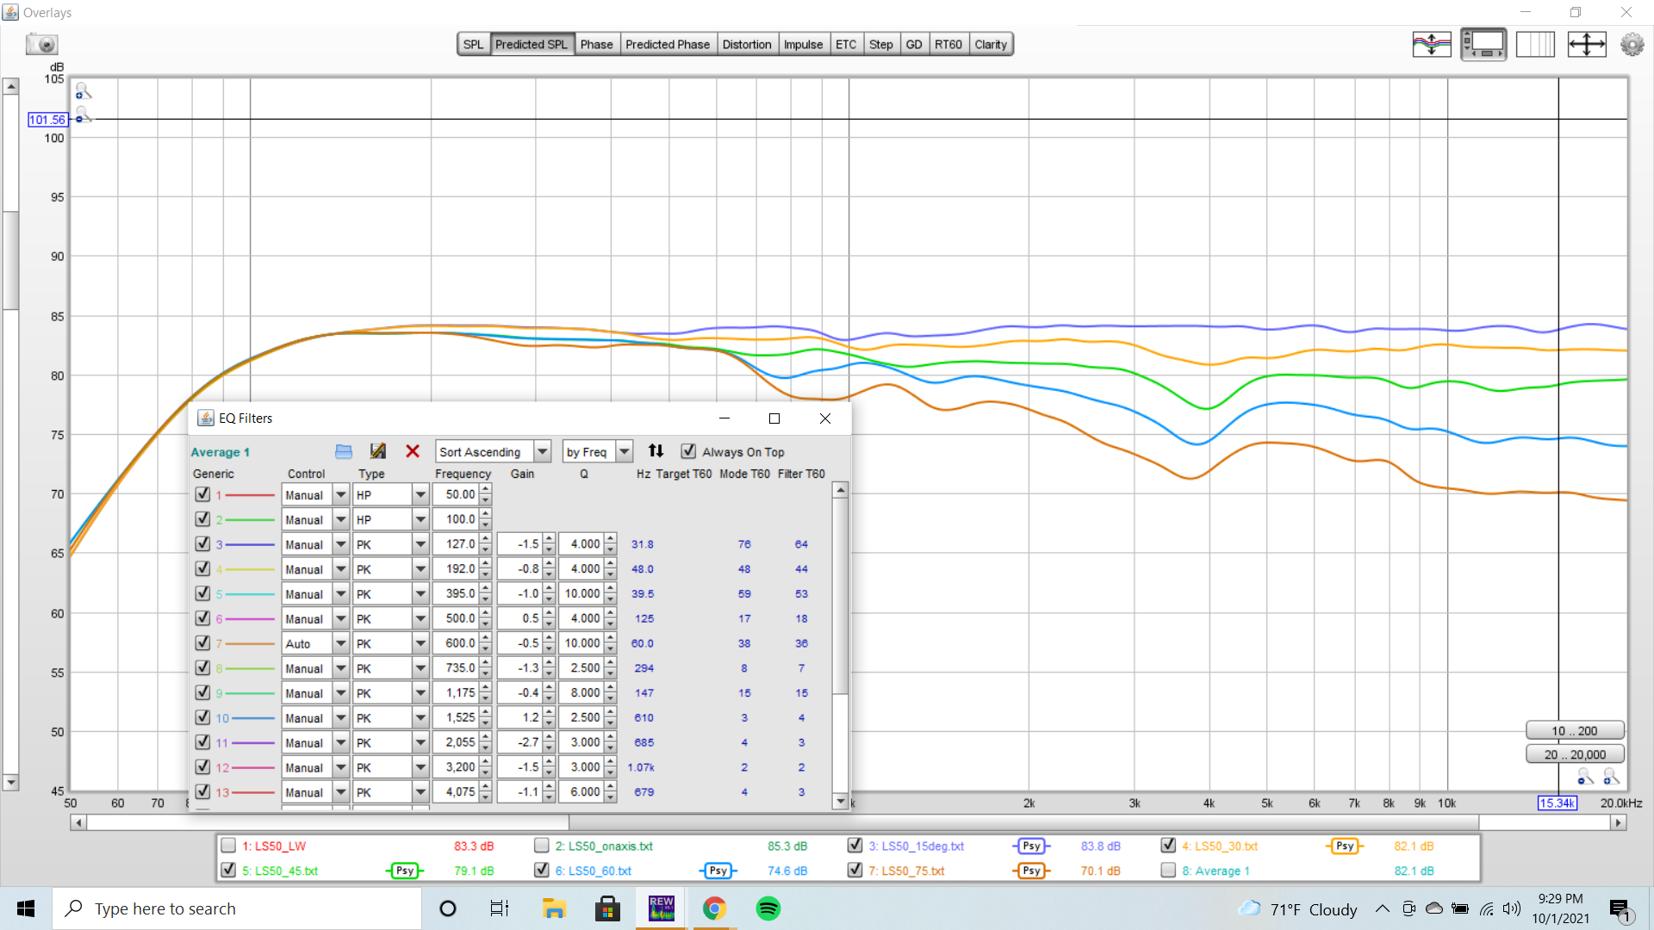Image resolution: width=1654 pixels, height=930 pixels.
Task: Uncheck filter 13 enable checkbox
Action: pyautogui.click(x=202, y=791)
